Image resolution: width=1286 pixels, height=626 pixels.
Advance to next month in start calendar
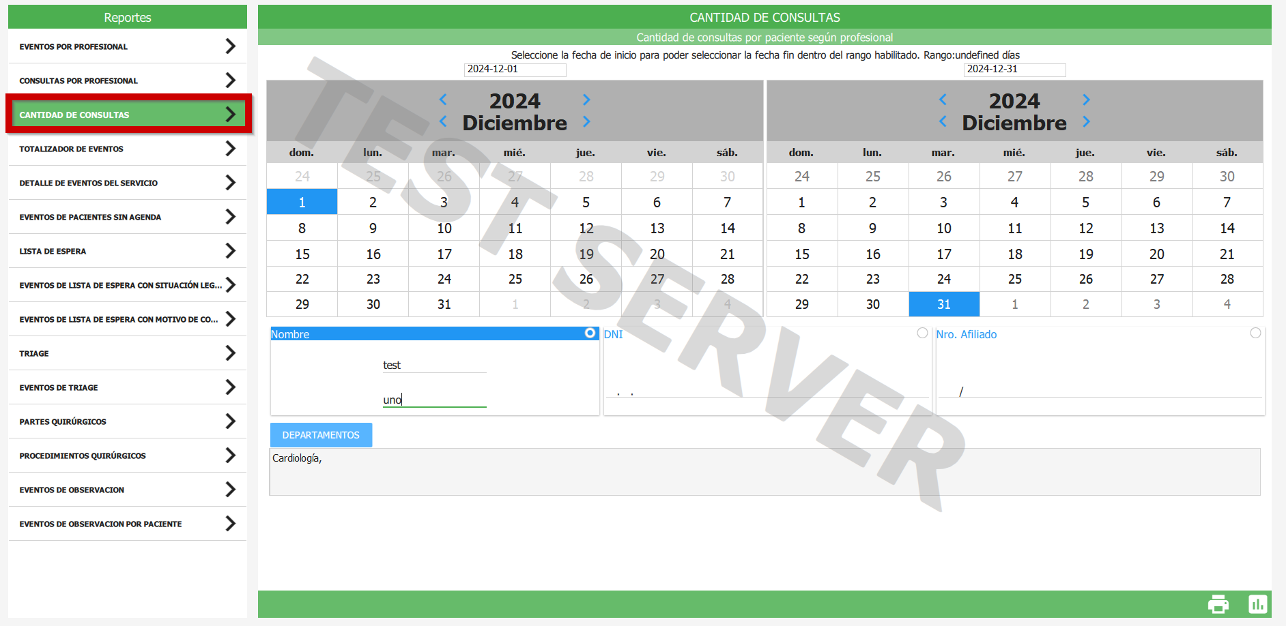coord(586,122)
